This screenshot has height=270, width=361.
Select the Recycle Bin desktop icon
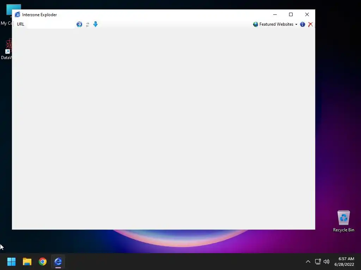[x=343, y=221]
